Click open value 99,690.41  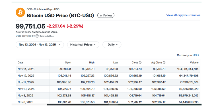(x=65, y=69)
